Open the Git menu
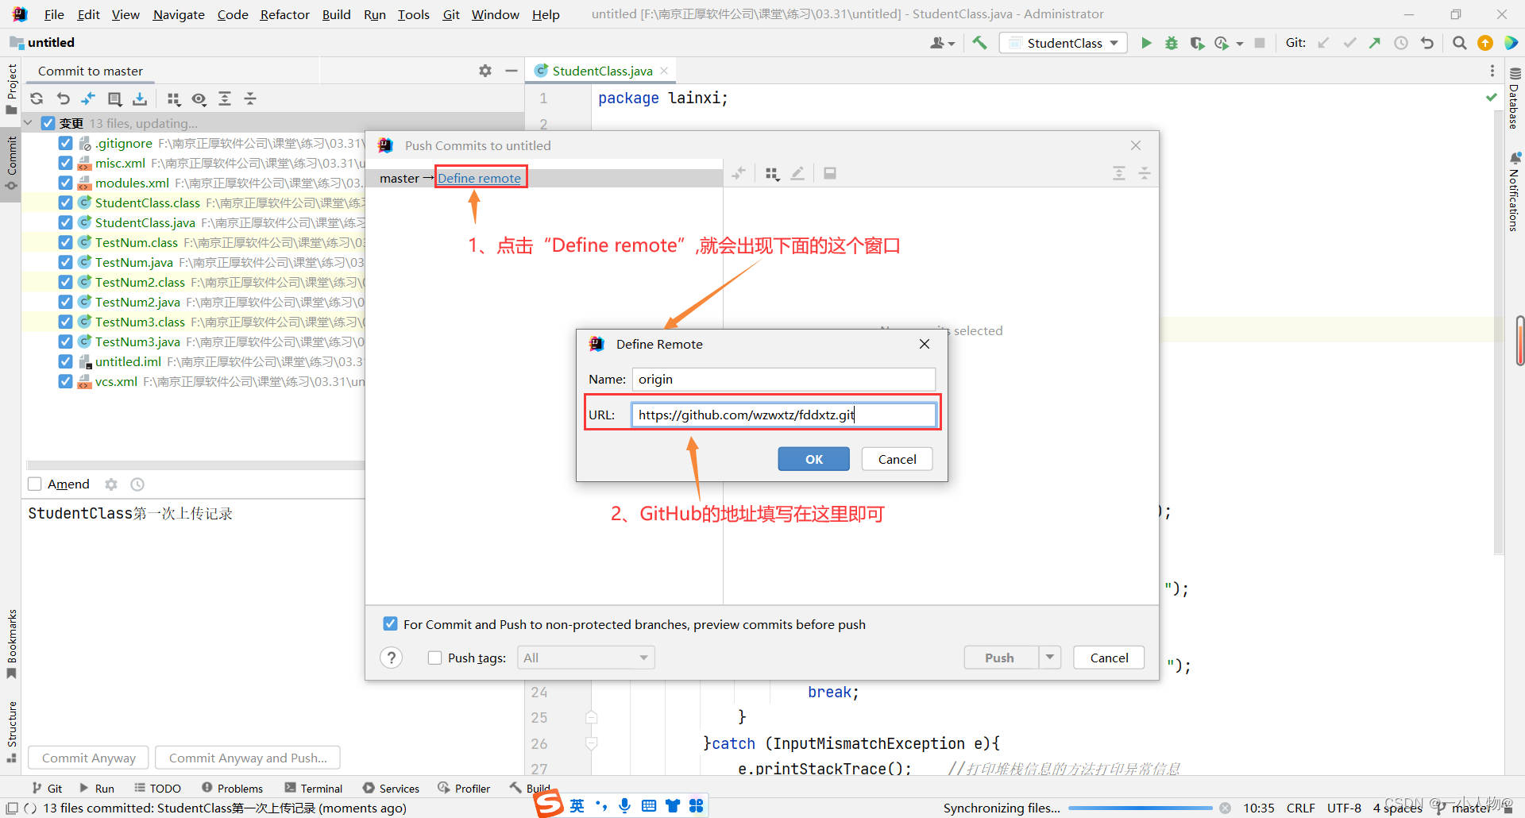 pyautogui.click(x=451, y=14)
